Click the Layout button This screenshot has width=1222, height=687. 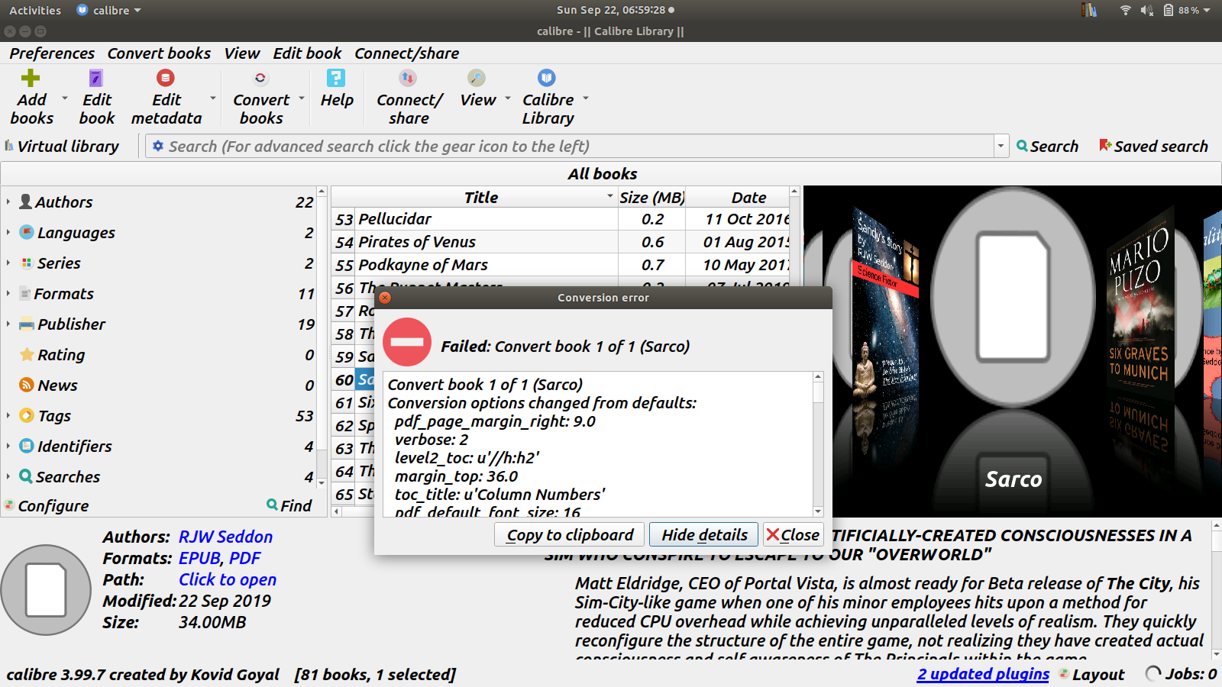coord(1091,675)
